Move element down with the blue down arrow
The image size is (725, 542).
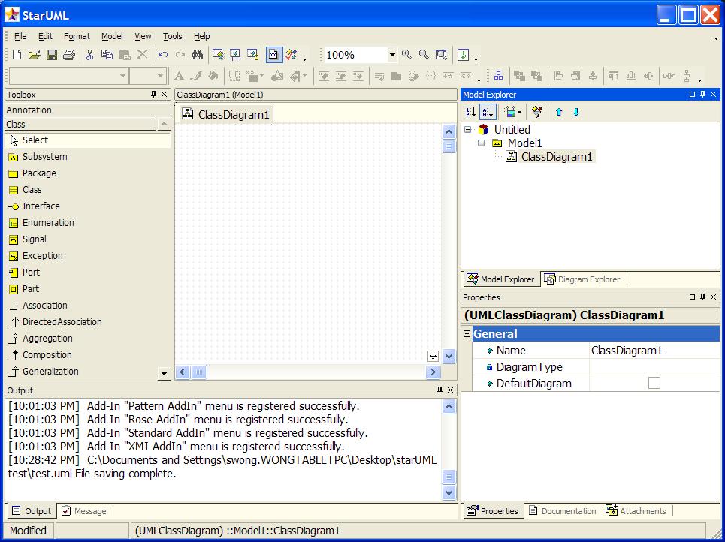(576, 112)
